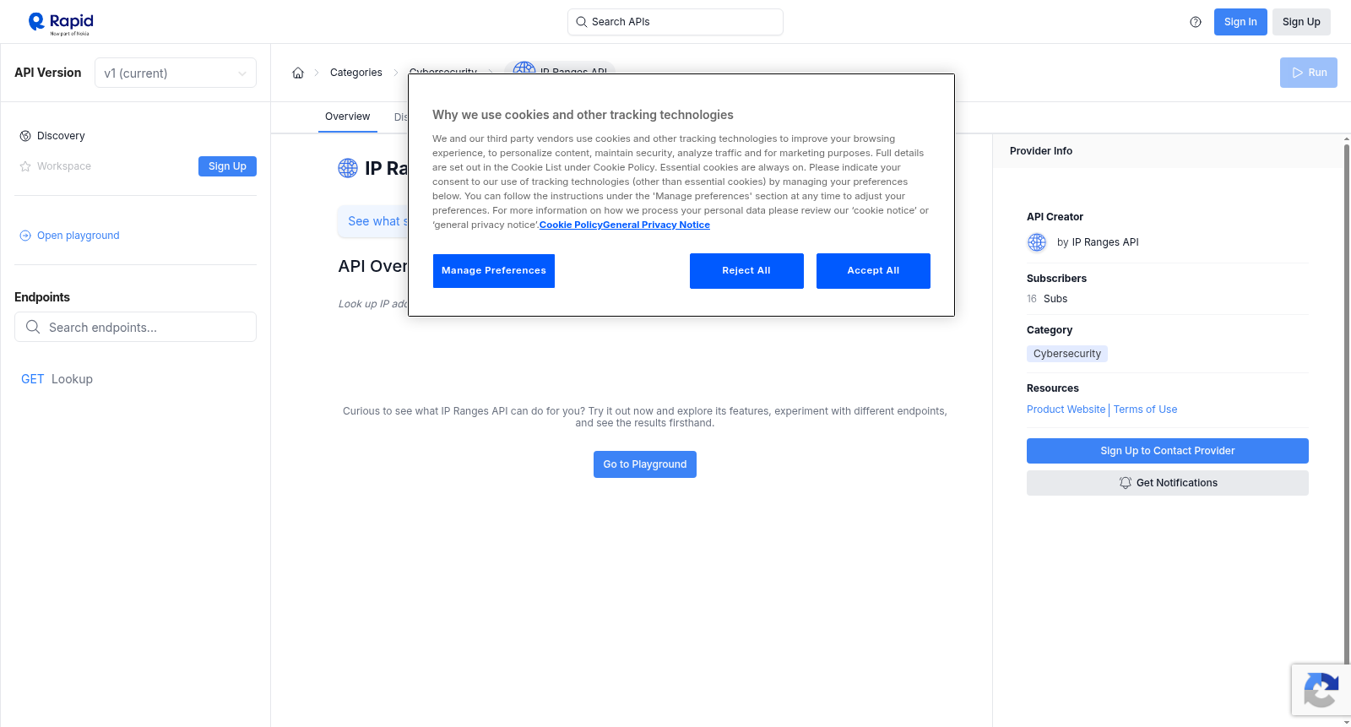The height and width of the screenshot is (727, 1351).
Task: Click the Rapid logo in the header
Action: [61, 23]
